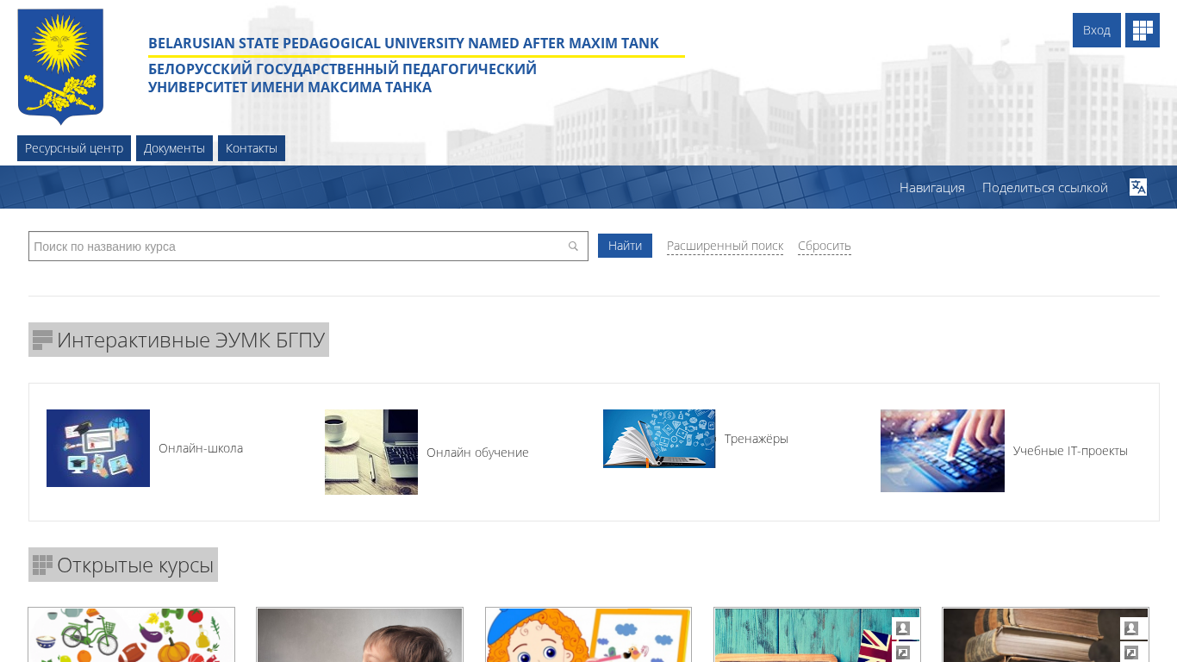Click the Открытые курсы heading text
The width and height of the screenshot is (1177, 662).
point(135,565)
